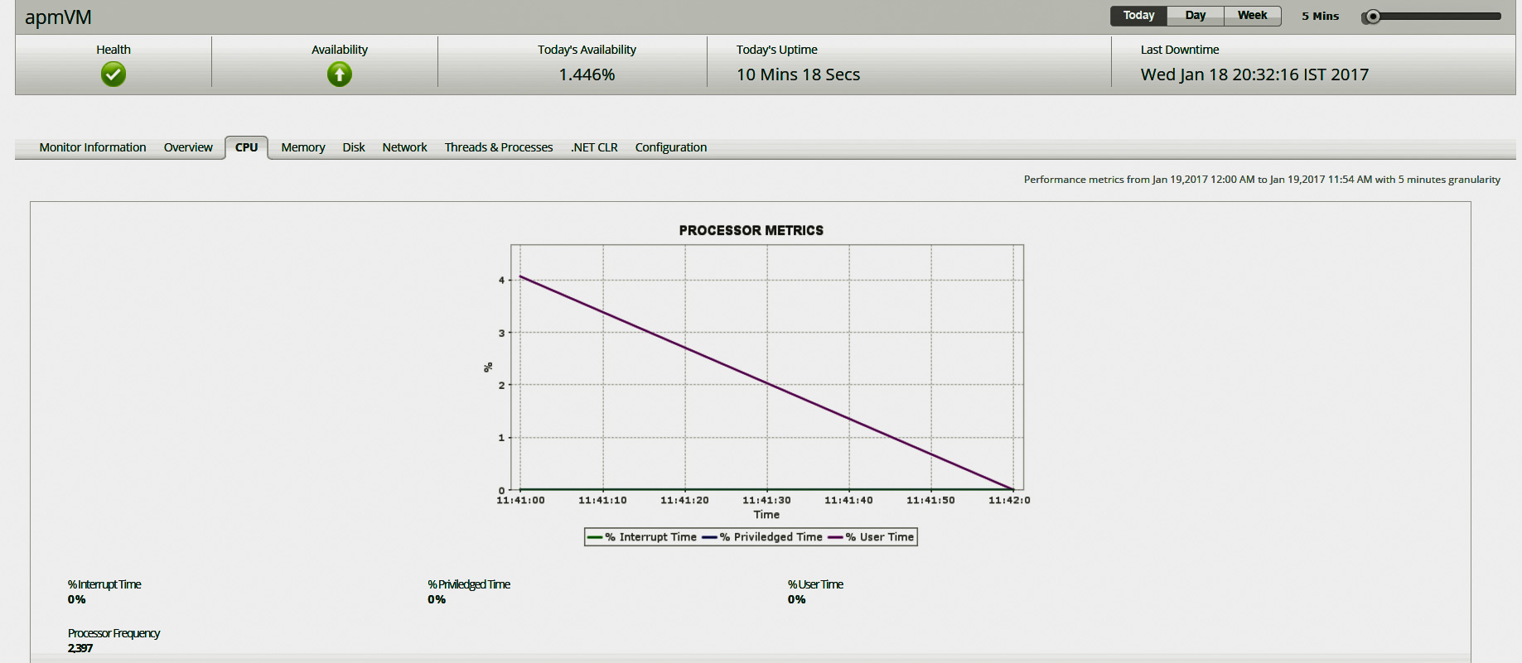Screen dimensions: 1522x663
Task: Click the Processor Frequency label
Action: [x=114, y=633]
